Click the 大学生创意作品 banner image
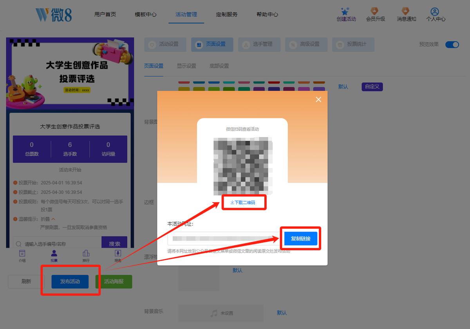470x329 pixels. [70, 73]
